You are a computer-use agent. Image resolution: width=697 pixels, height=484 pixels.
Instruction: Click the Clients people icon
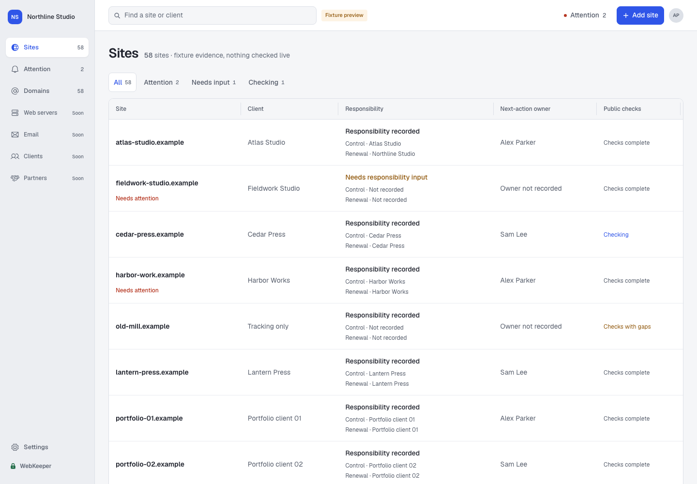click(x=15, y=156)
